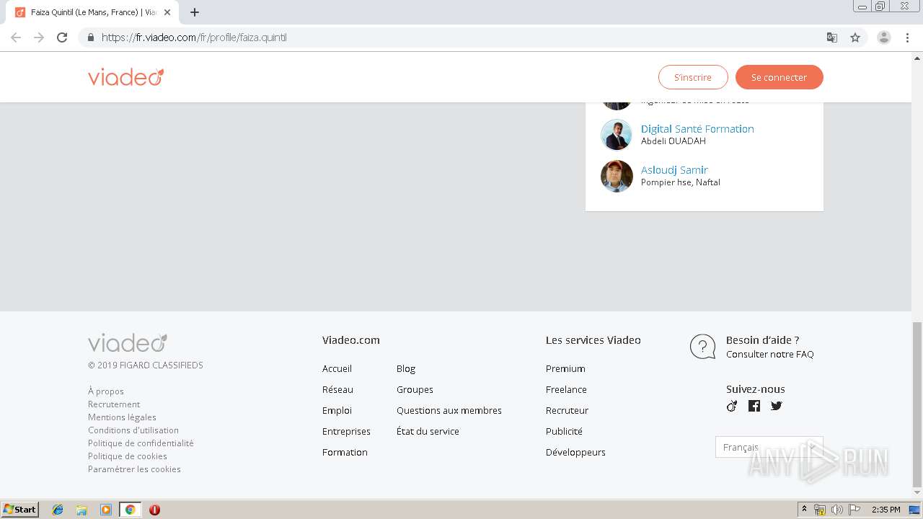Open the file explorer taskbar icon
923x519 pixels.
pyautogui.click(x=81, y=510)
